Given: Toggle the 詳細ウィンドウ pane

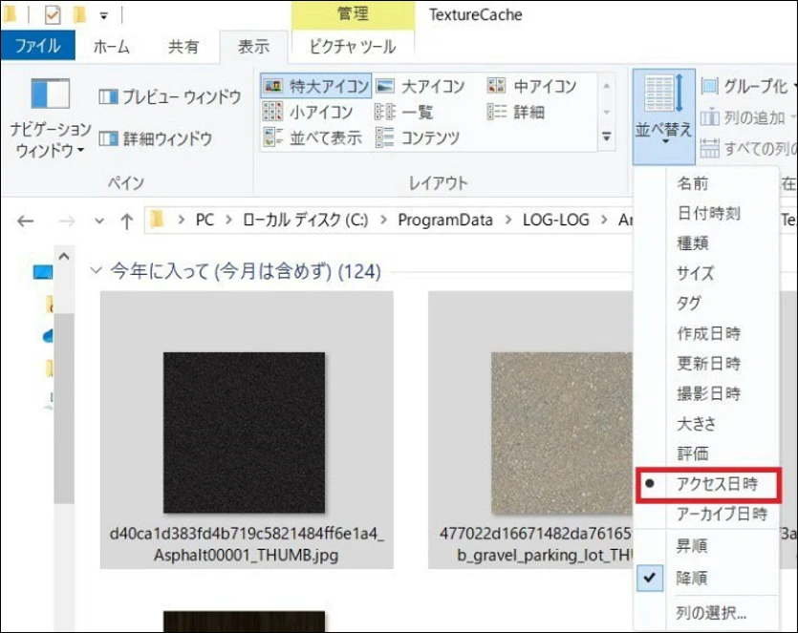Looking at the screenshot, I should coord(155,138).
